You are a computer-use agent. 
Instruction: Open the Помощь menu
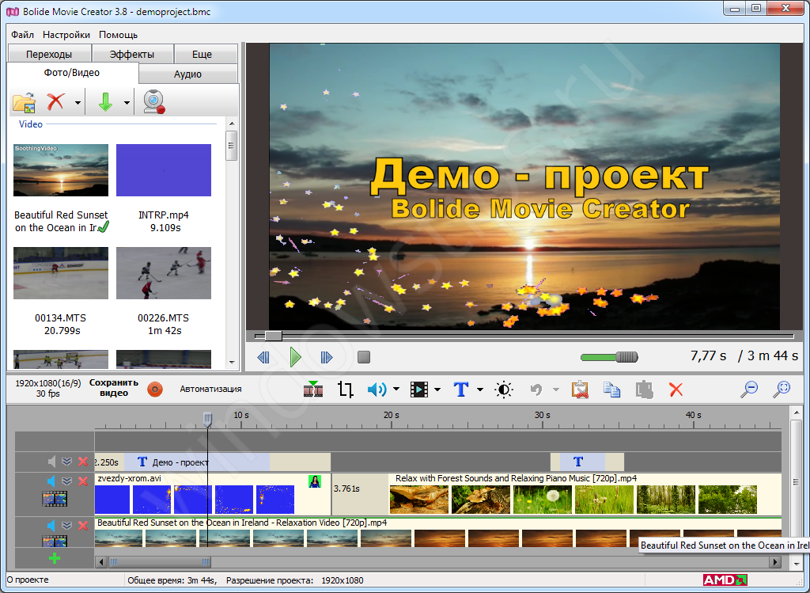119,35
